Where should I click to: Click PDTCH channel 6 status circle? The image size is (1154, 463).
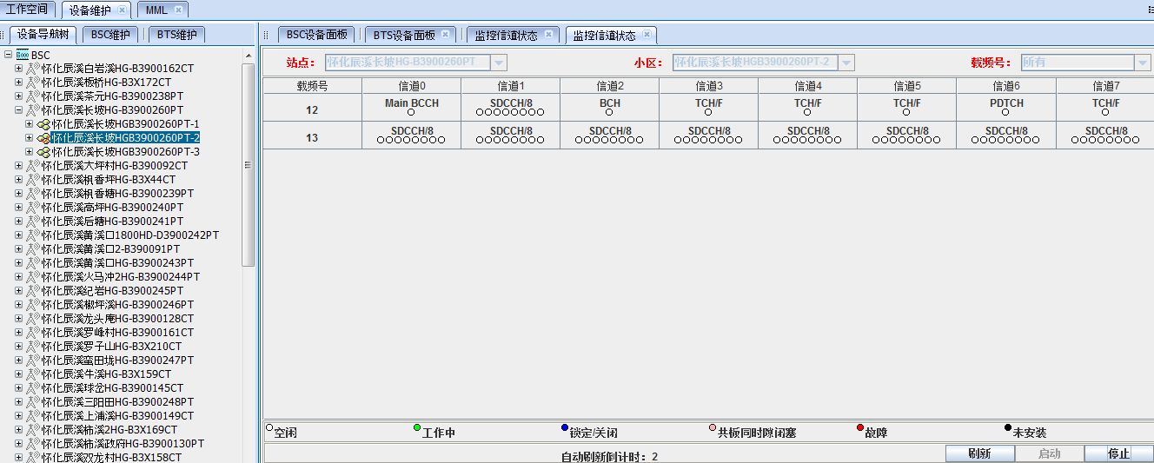[1006, 112]
